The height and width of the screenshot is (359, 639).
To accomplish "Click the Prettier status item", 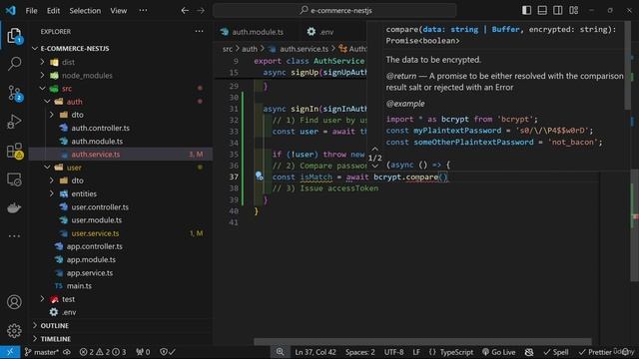I will click(x=595, y=352).
